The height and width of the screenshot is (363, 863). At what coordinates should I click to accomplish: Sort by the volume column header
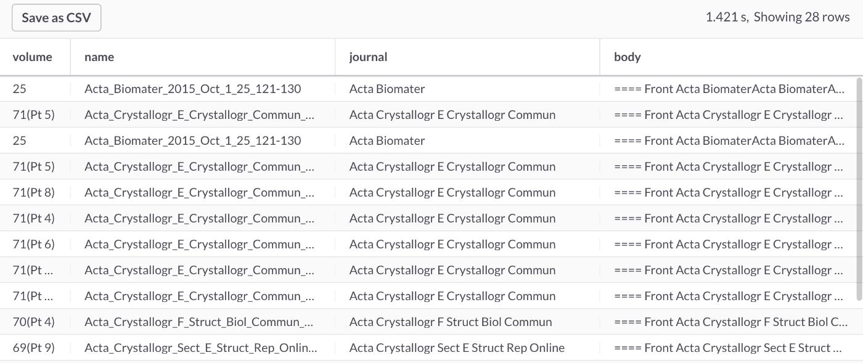click(x=33, y=57)
